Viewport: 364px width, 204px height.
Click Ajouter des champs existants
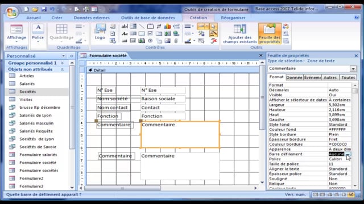(240, 34)
